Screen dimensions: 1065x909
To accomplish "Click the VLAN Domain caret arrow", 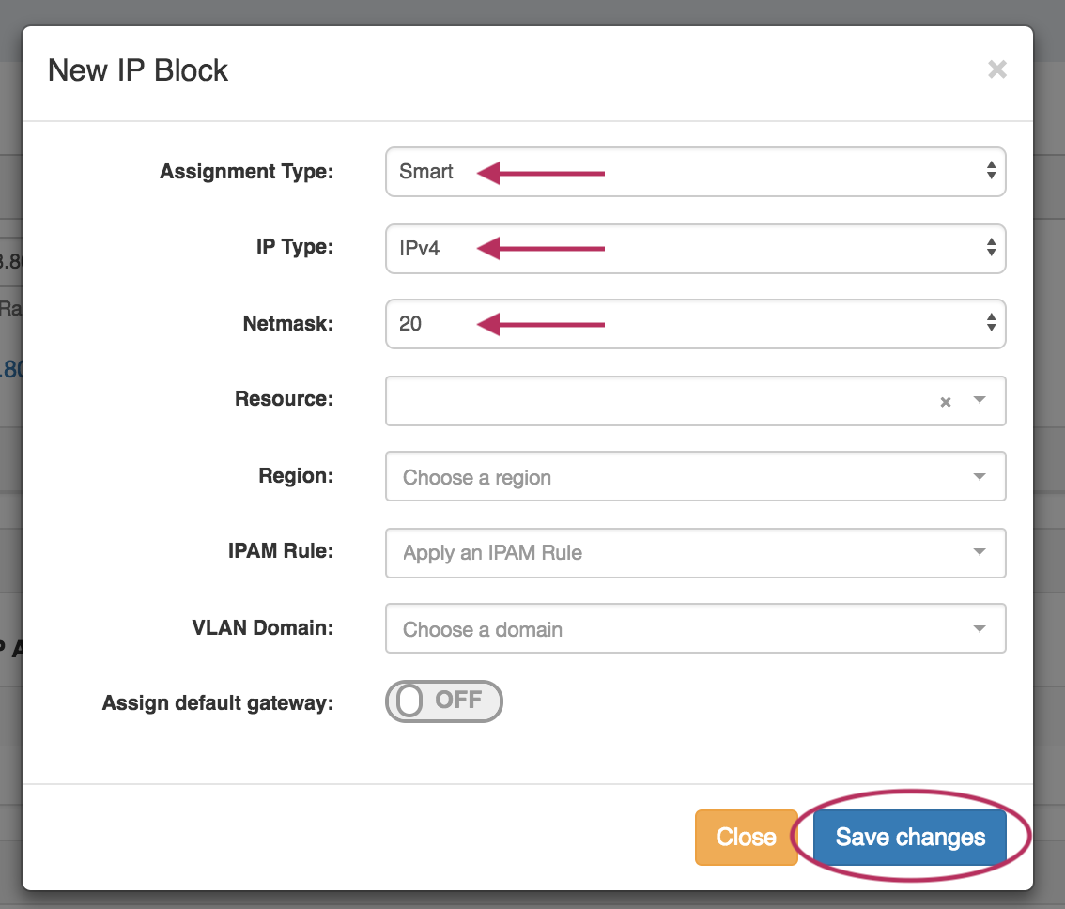I will [x=980, y=629].
